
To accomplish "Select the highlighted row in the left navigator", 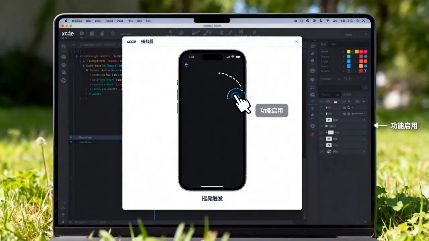I will click(x=96, y=138).
